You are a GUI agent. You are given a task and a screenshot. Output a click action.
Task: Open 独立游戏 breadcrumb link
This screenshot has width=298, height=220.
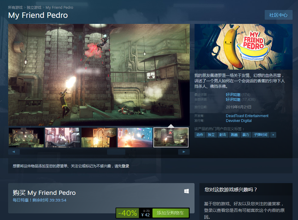pyautogui.click(x=34, y=7)
